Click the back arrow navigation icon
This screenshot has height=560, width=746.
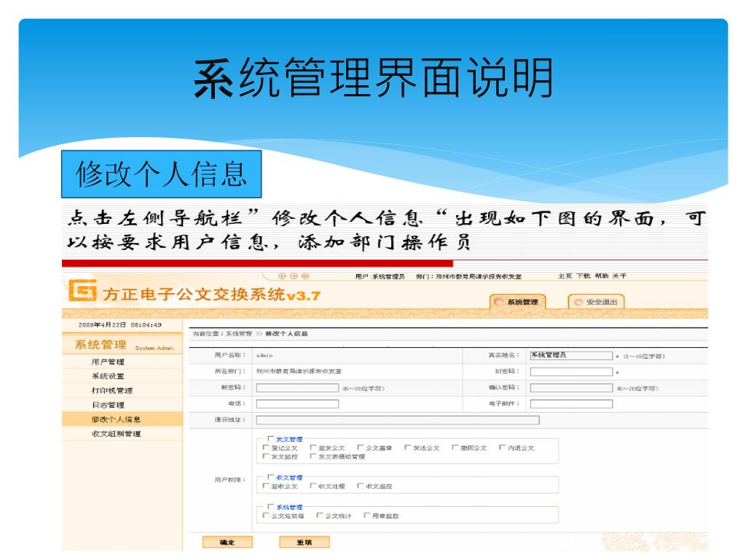point(282,276)
